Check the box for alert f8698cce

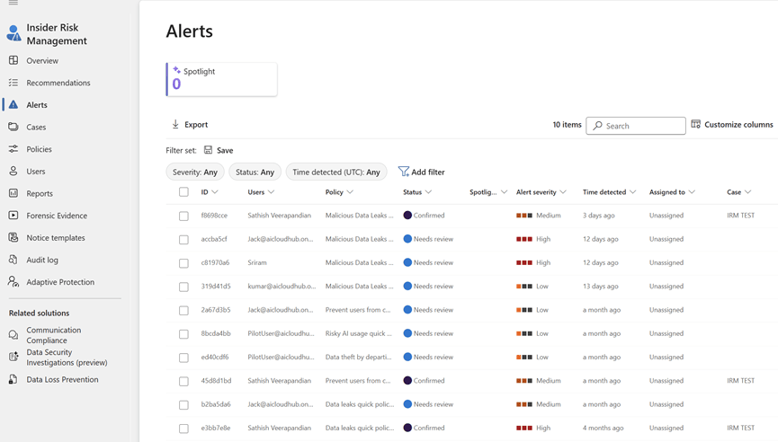[183, 216]
